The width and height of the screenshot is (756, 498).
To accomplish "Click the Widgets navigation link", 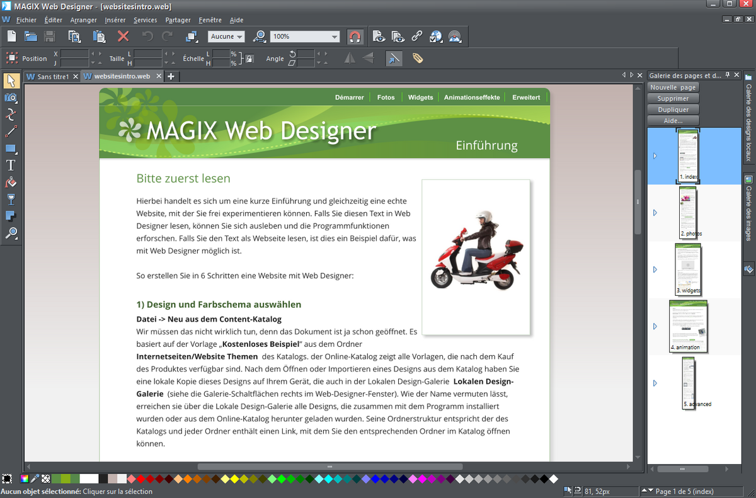I will click(420, 97).
